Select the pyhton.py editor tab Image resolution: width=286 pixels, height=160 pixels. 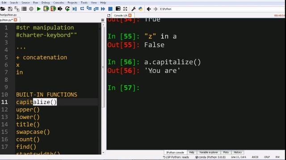[x=6, y=20]
